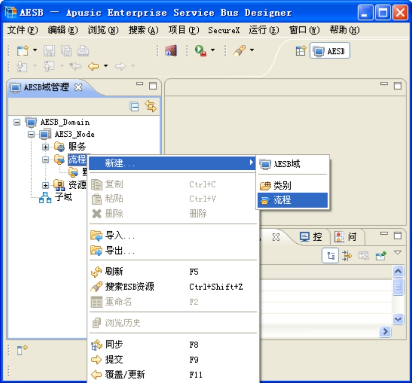The height and width of the screenshot is (383, 412).
Task: Choose 覆盖/更新 in the context menu
Action: [x=173, y=375]
